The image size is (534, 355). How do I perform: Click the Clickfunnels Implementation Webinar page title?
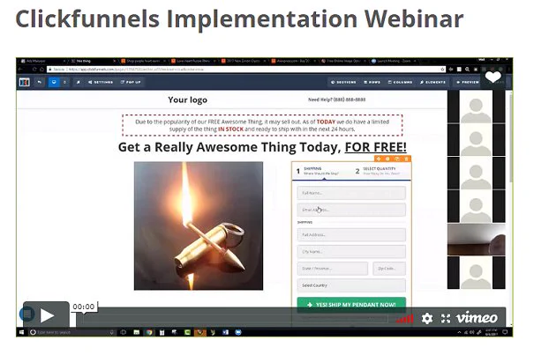pos(239,18)
